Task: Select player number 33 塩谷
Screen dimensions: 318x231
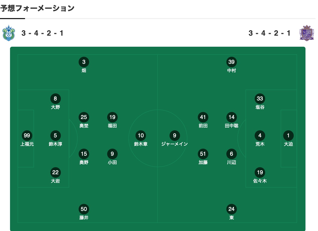Action: 260,99
